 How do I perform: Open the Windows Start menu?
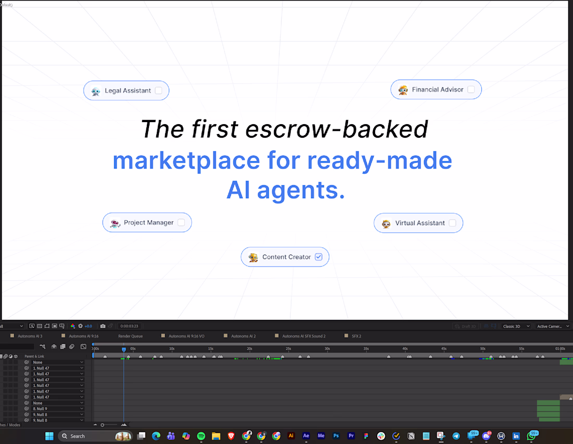pyautogui.click(x=49, y=436)
